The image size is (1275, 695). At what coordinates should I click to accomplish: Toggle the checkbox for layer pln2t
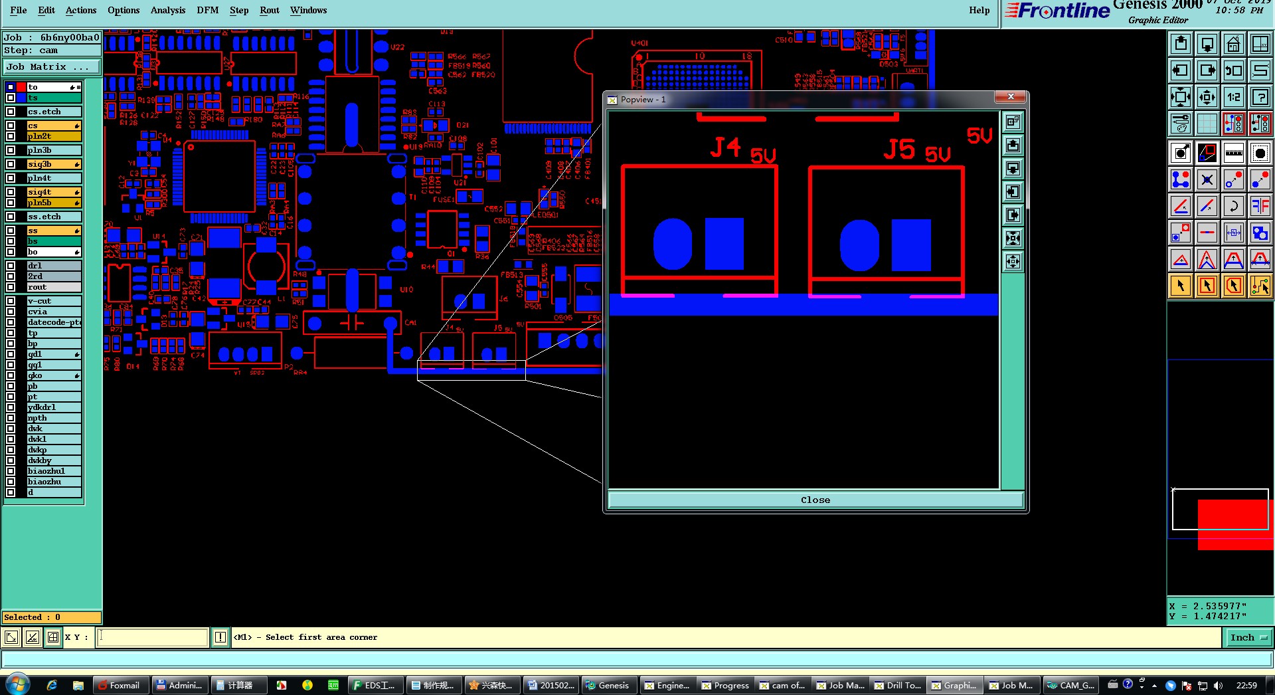point(11,136)
